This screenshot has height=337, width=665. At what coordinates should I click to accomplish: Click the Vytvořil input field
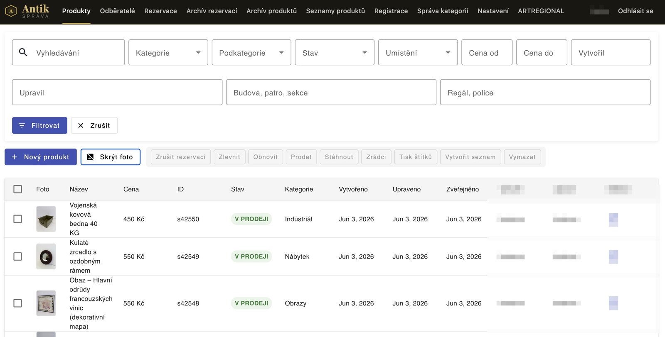(x=611, y=52)
